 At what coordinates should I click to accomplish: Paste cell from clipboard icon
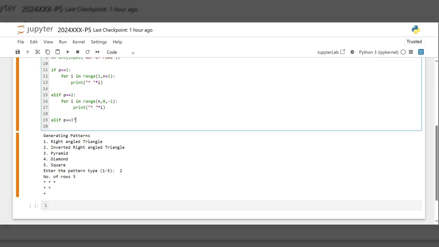pyautogui.click(x=58, y=52)
